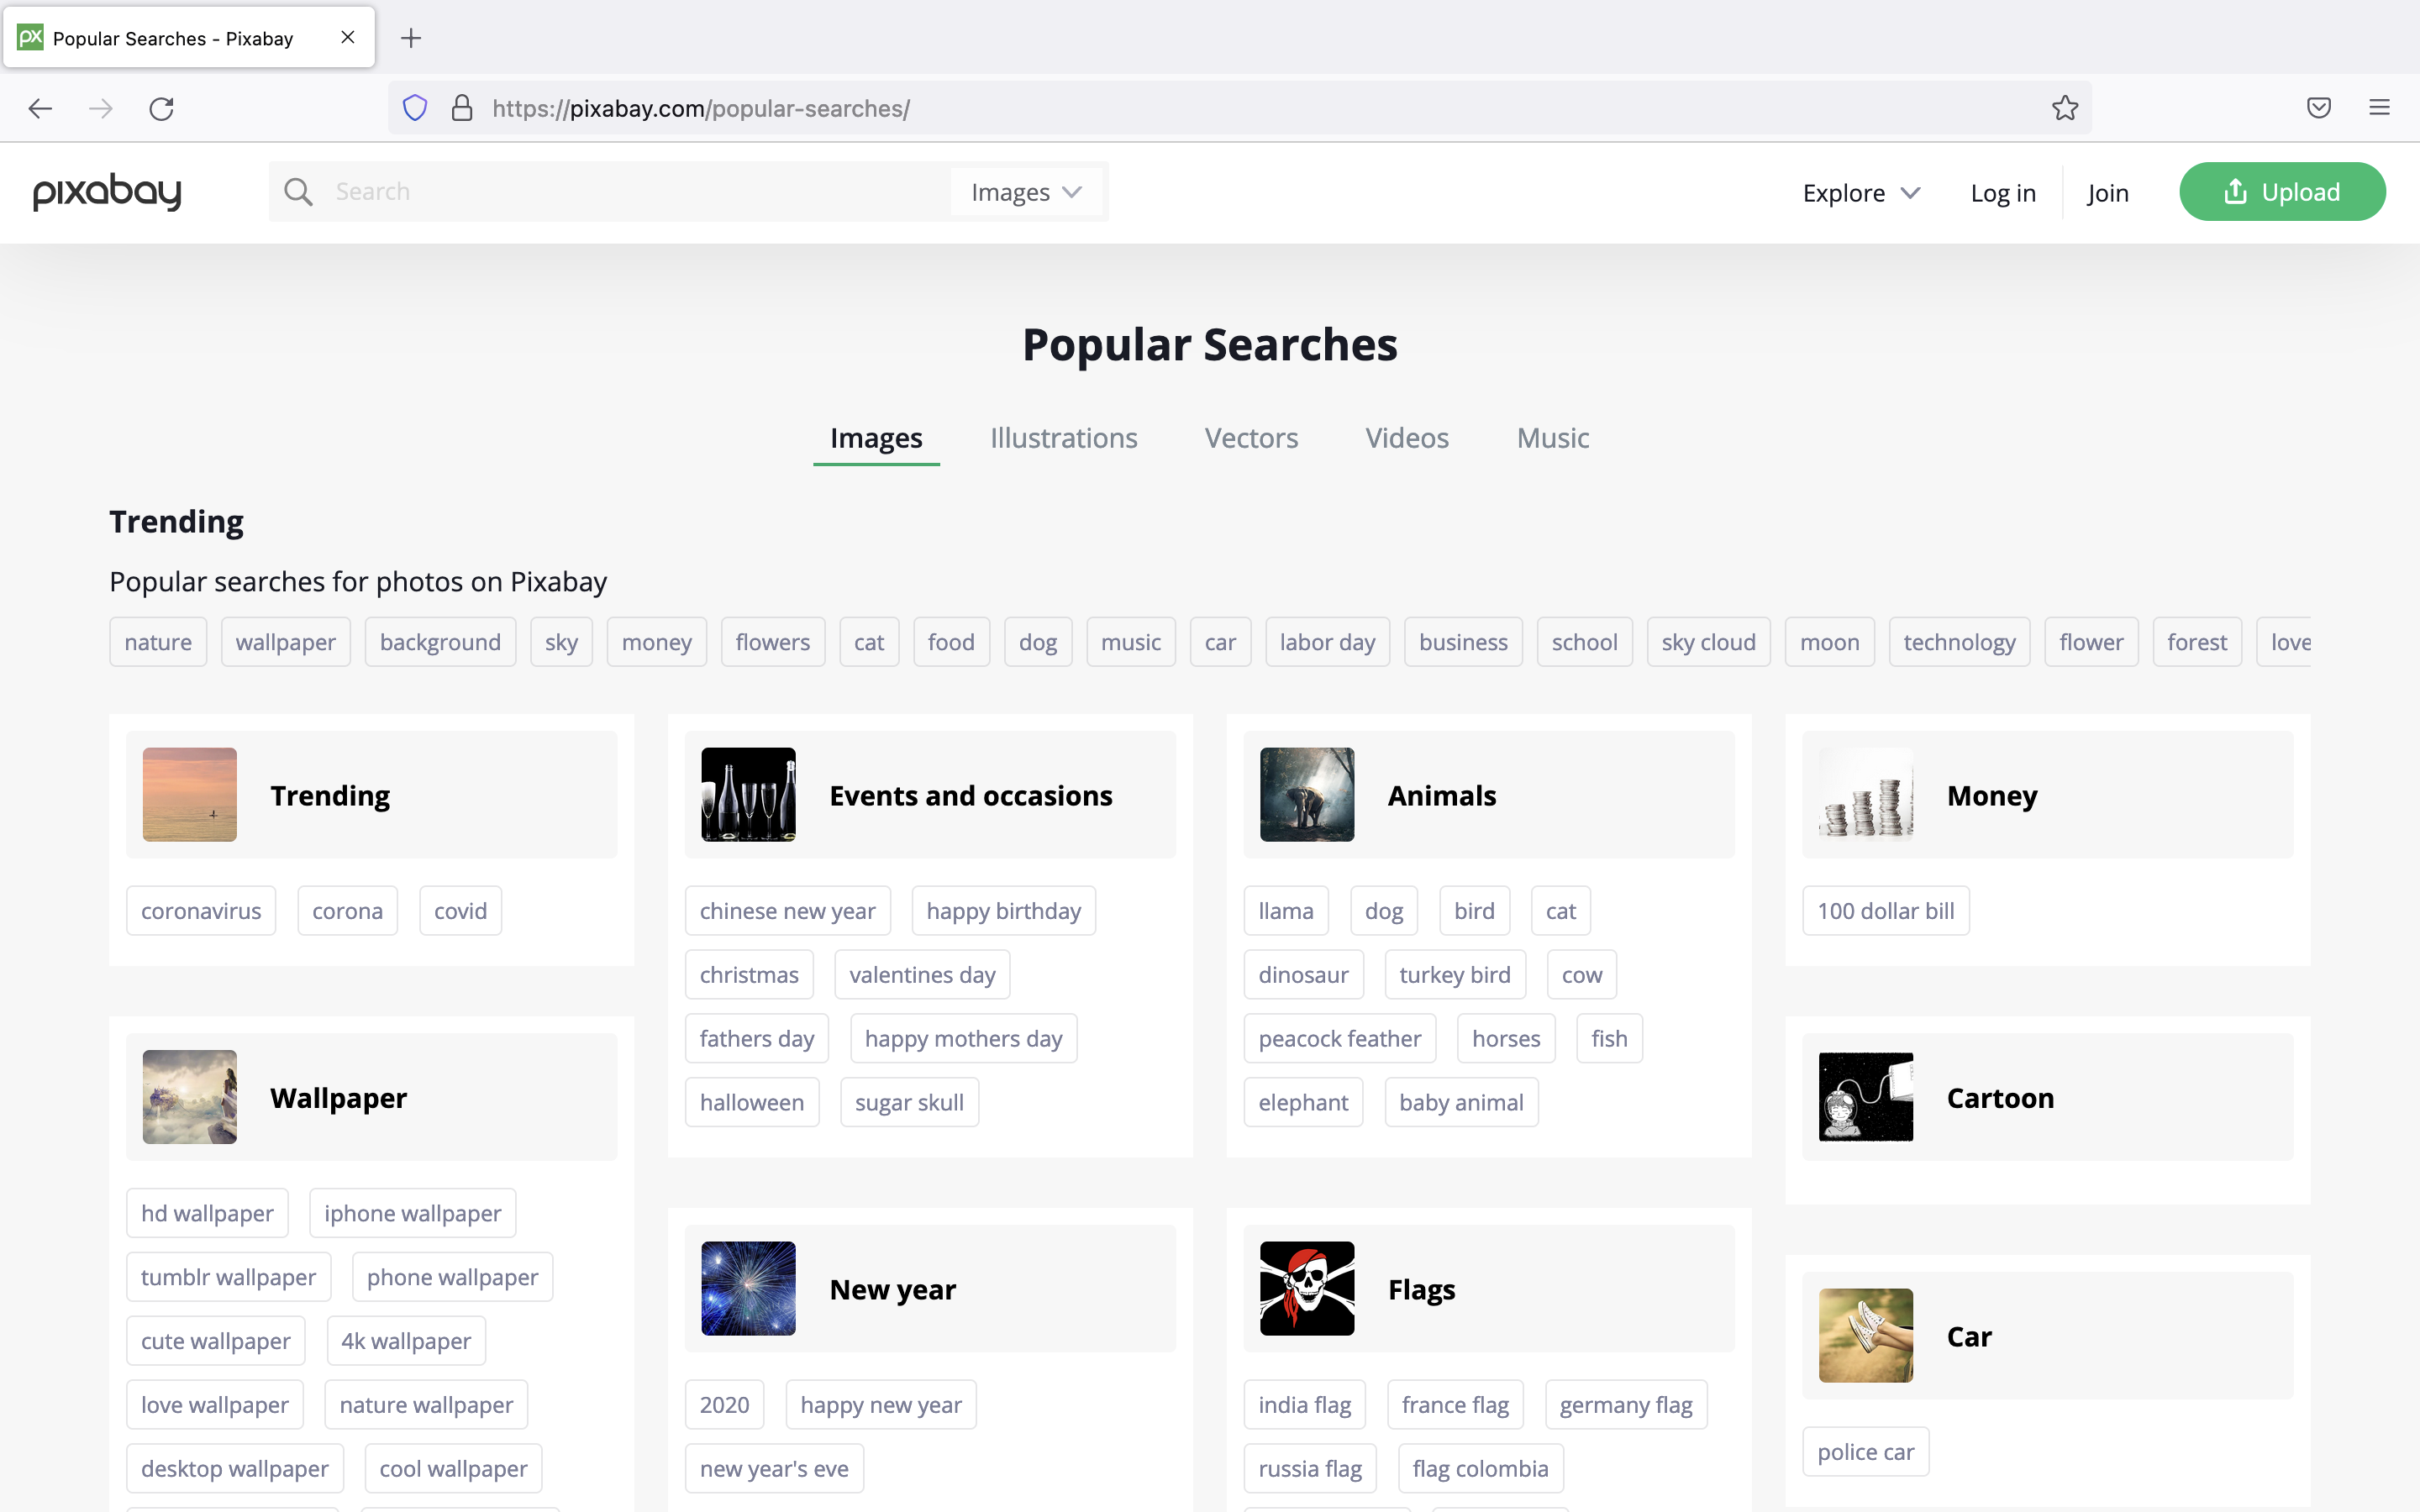Open the Wallpaper category thumbnail
Viewport: 2420px width, 1512px height.
coord(190,1097)
